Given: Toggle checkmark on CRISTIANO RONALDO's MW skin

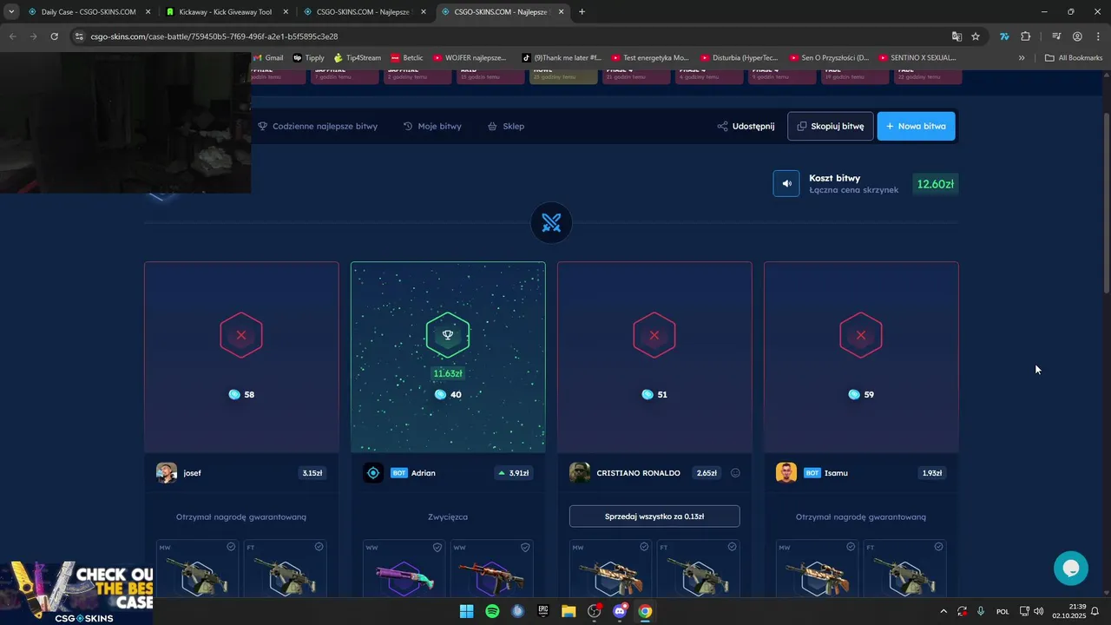Looking at the screenshot, I should coord(644,547).
